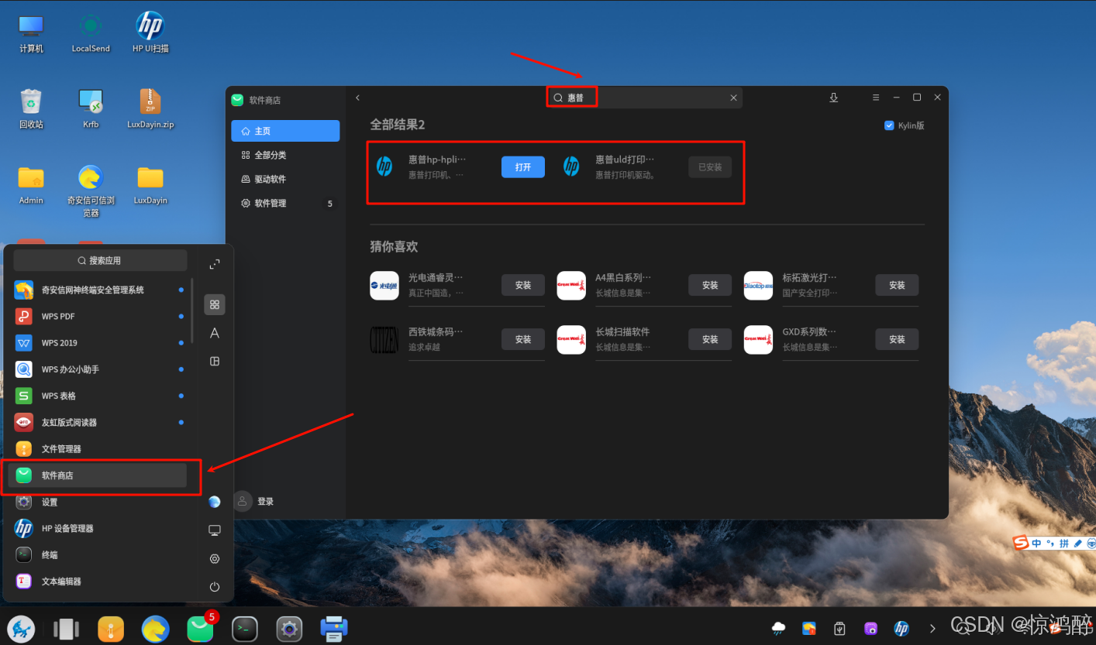Launch 文本编辑器 from the start menu
The image size is (1096, 645).
click(98, 581)
